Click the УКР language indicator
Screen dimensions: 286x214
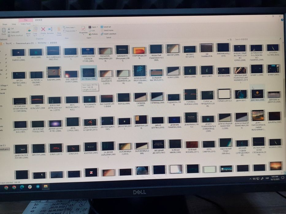pos(267,178)
